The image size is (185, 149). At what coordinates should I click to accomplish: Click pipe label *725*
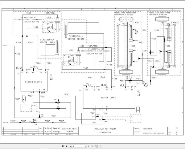[x=145, y=51]
